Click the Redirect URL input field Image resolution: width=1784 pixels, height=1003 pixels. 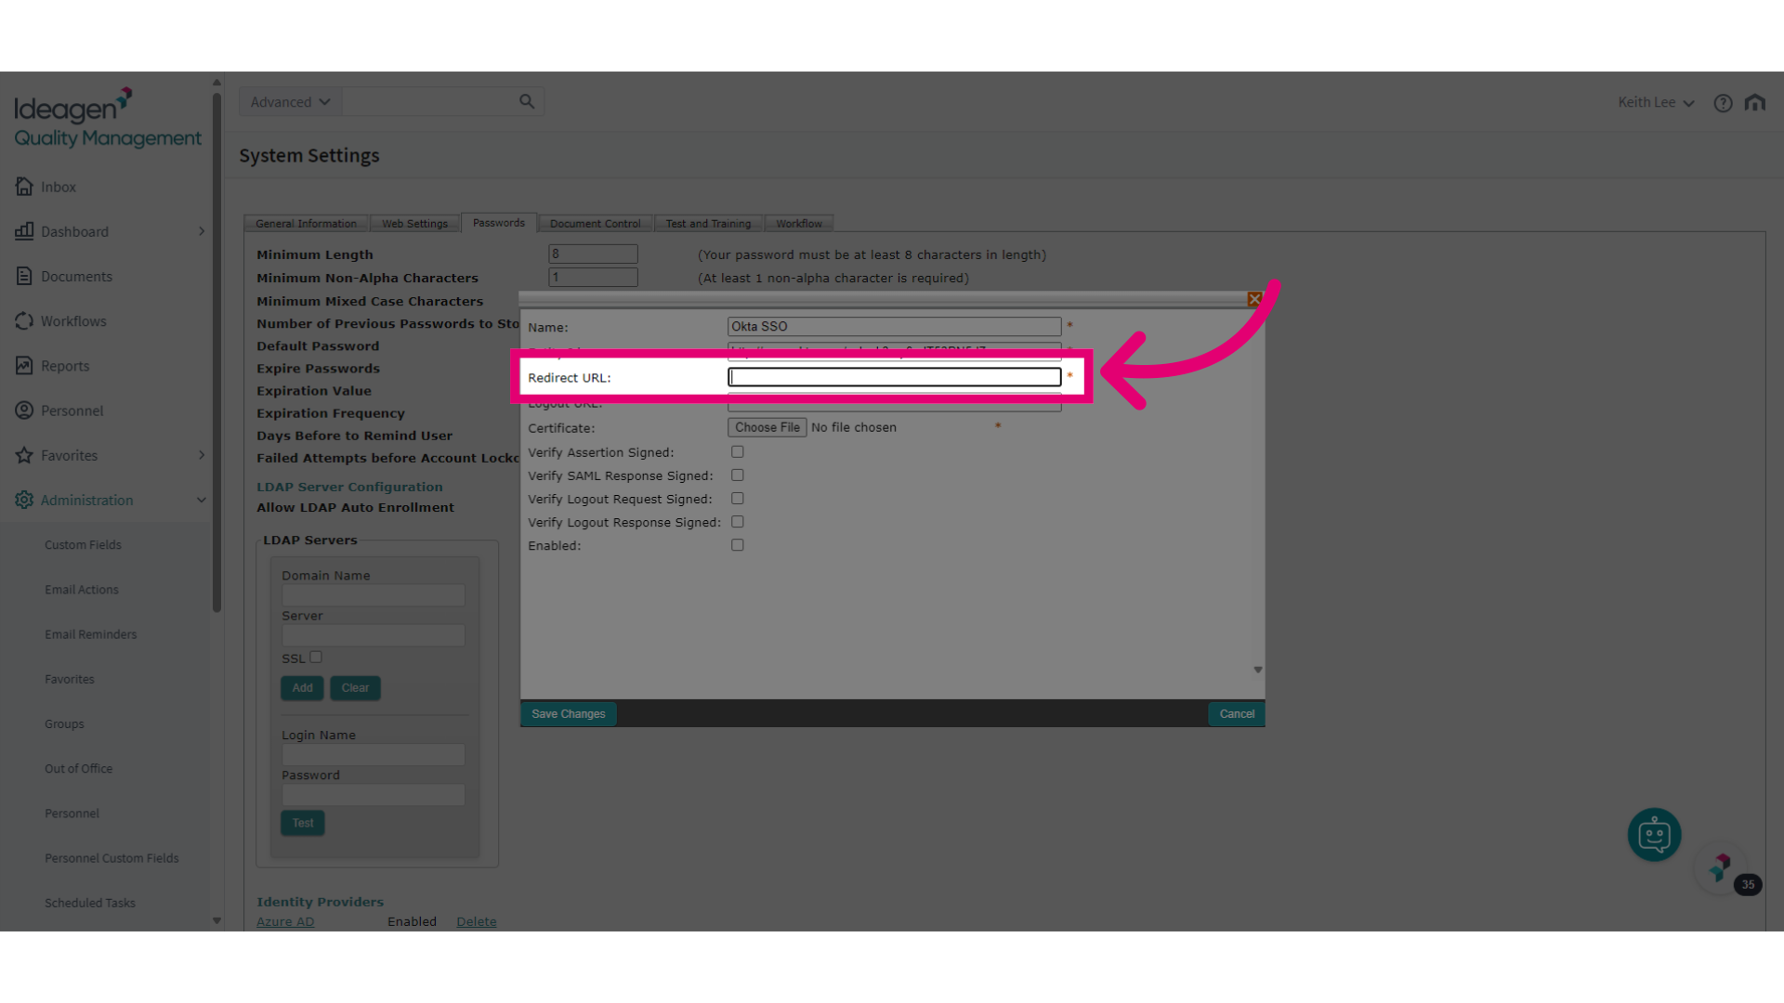click(894, 377)
